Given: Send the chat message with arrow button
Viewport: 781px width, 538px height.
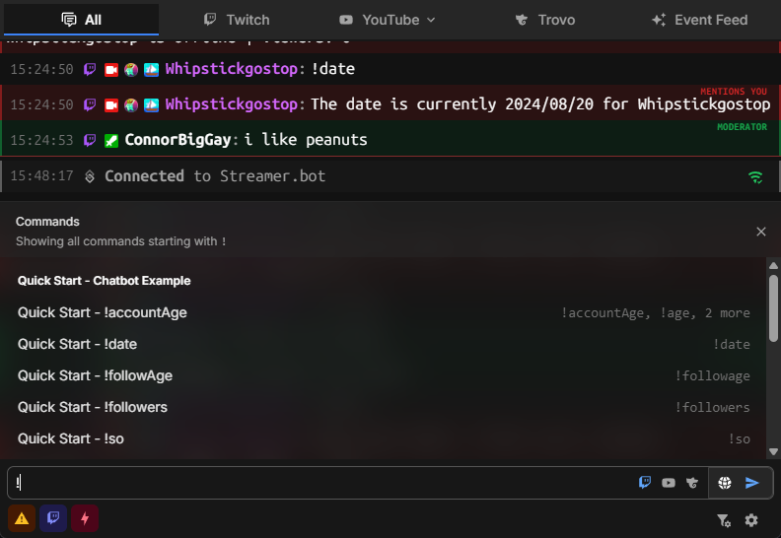Looking at the screenshot, I should click(752, 483).
